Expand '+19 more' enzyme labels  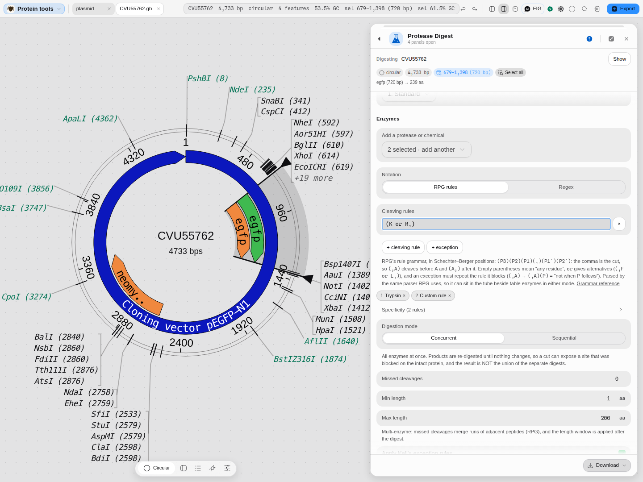tap(313, 178)
